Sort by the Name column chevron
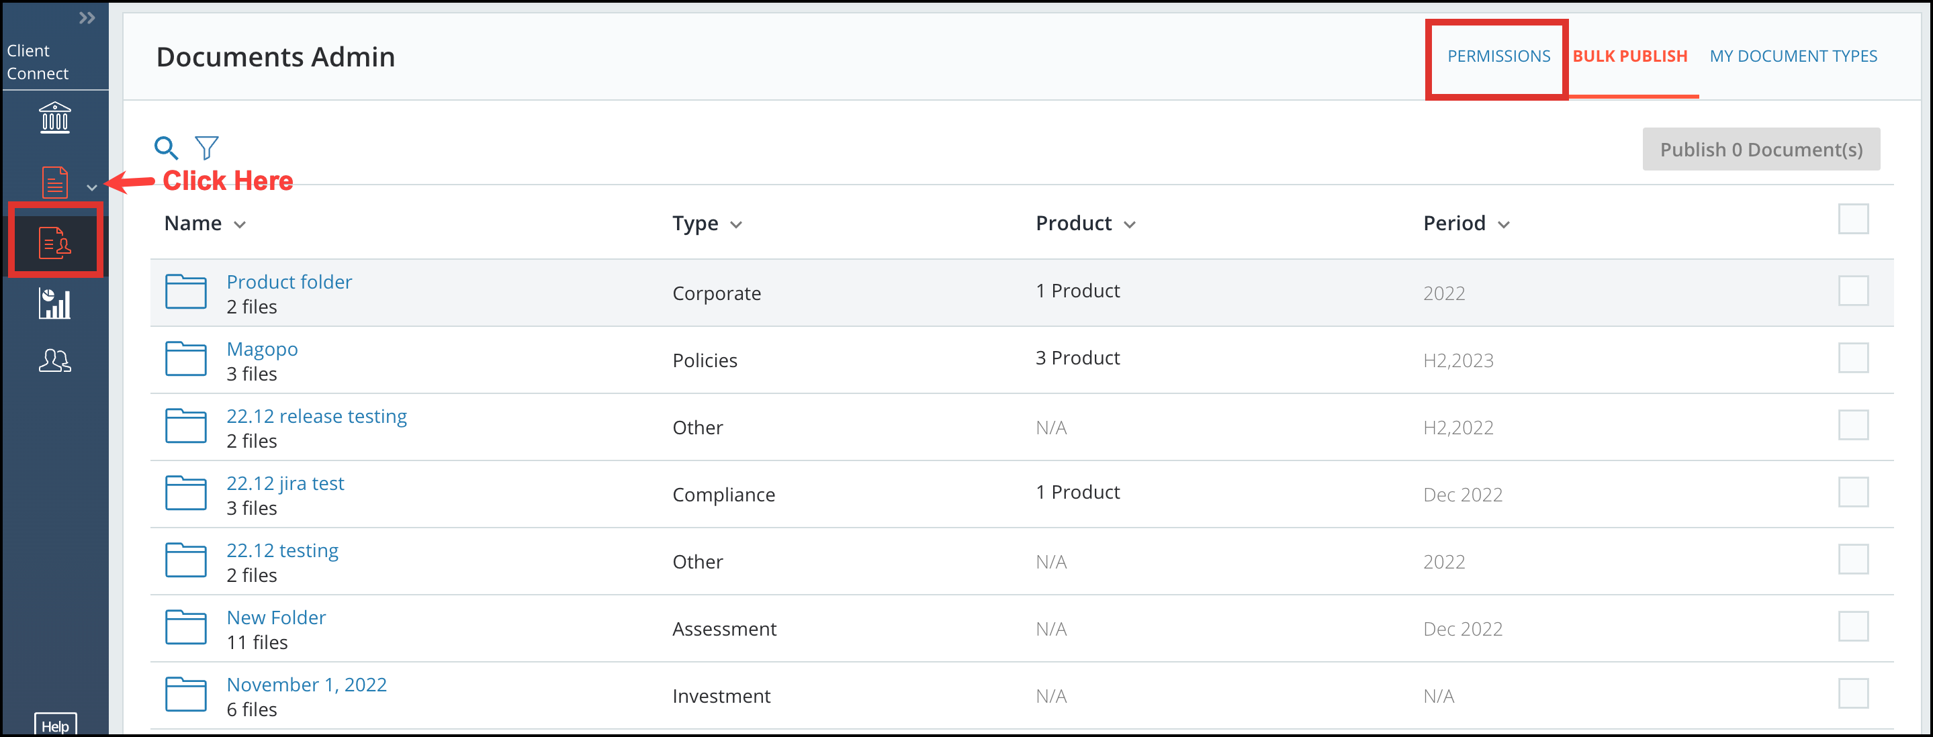This screenshot has width=1933, height=737. point(240,225)
